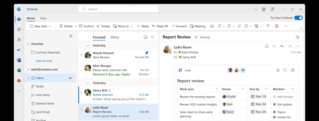Dismiss the Allan Munger reply reminder
The image size is (319, 121).
pos(144,74)
